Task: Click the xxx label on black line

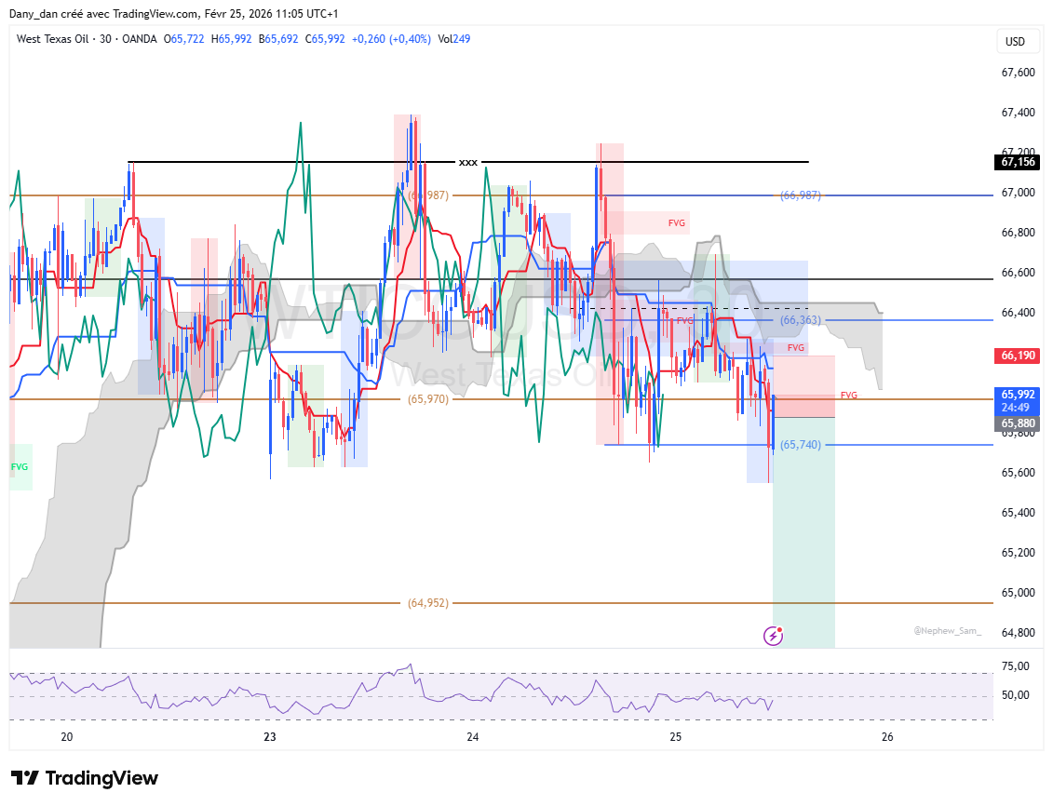Action: [468, 162]
